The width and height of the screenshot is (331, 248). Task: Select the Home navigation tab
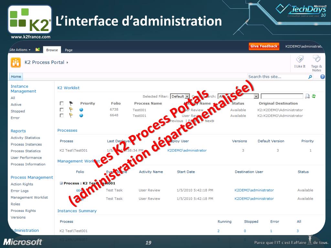click(x=16, y=77)
